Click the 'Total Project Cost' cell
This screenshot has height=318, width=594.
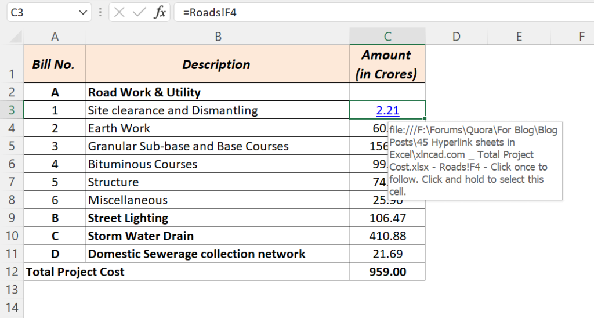[x=187, y=272]
